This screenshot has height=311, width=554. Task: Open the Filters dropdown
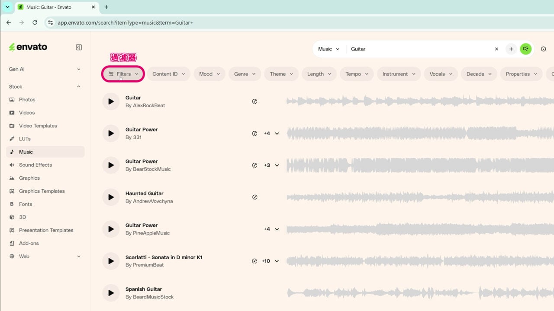coord(123,74)
